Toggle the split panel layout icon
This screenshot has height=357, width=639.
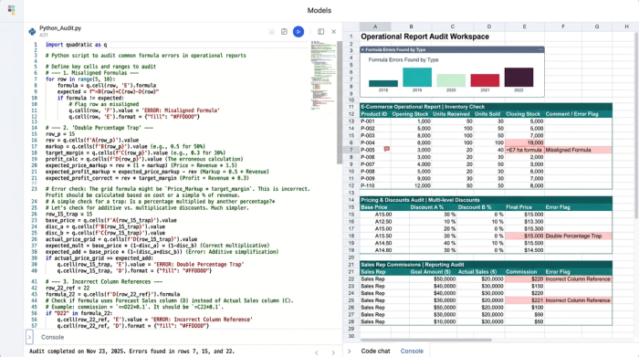coord(320,31)
